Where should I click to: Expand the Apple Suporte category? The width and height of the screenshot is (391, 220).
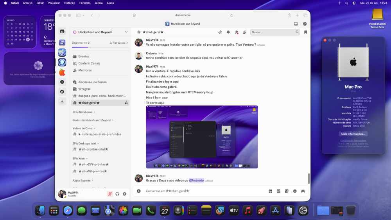click(83, 181)
